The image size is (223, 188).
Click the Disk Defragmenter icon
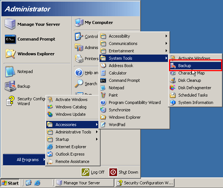[x=173, y=88]
